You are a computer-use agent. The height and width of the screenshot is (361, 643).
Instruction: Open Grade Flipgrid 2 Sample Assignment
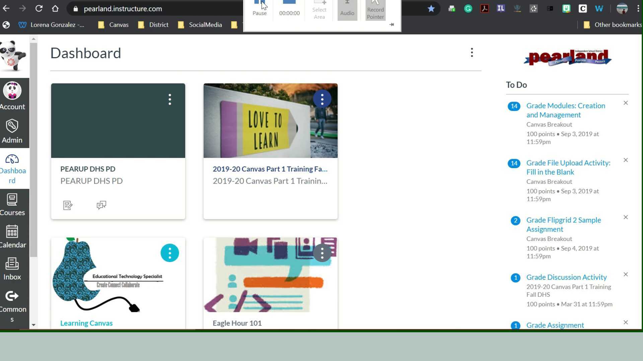[564, 225]
